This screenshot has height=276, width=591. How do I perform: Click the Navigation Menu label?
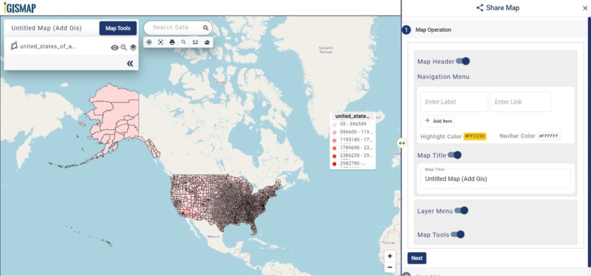(443, 77)
